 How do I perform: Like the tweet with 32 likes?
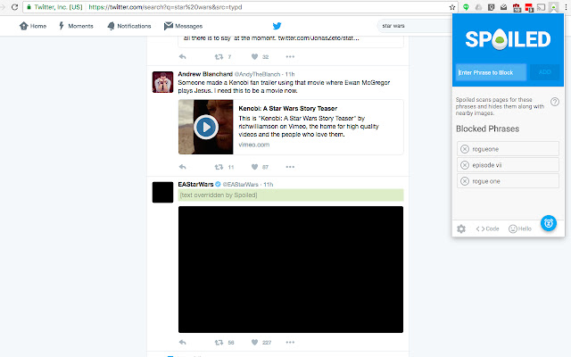[x=254, y=56]
